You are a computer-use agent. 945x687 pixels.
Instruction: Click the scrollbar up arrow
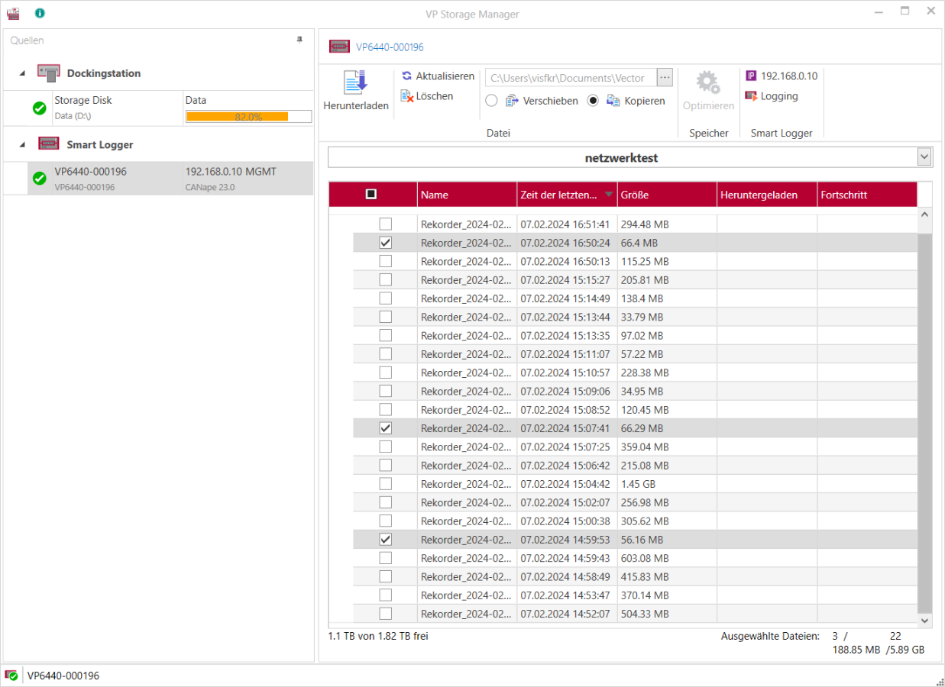click(x=924, y=215)
